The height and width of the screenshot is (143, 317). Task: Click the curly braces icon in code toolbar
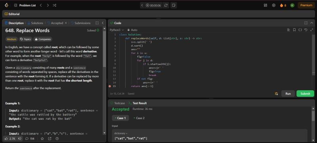coord(300,30)
